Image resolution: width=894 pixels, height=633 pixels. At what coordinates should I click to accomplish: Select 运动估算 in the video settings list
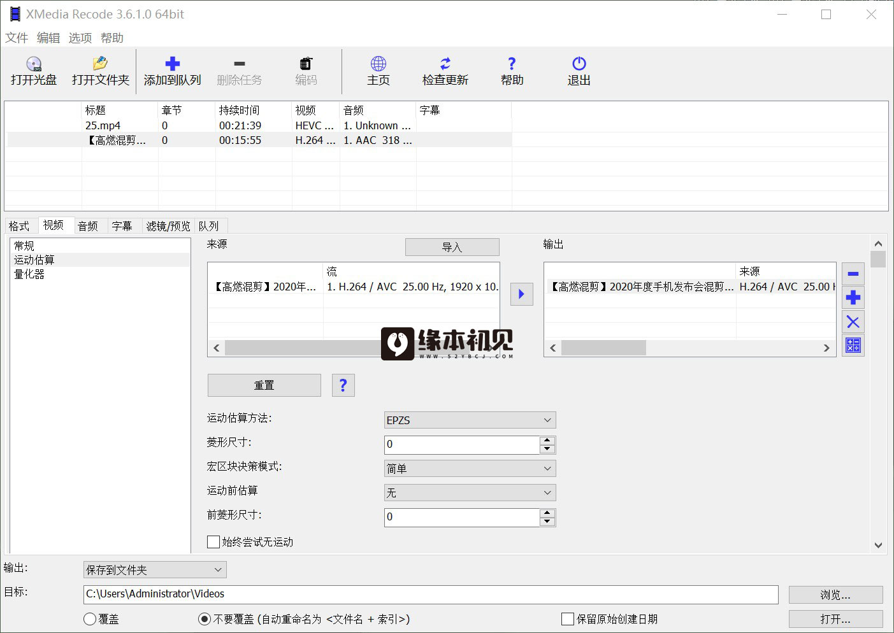pos(100,260)
